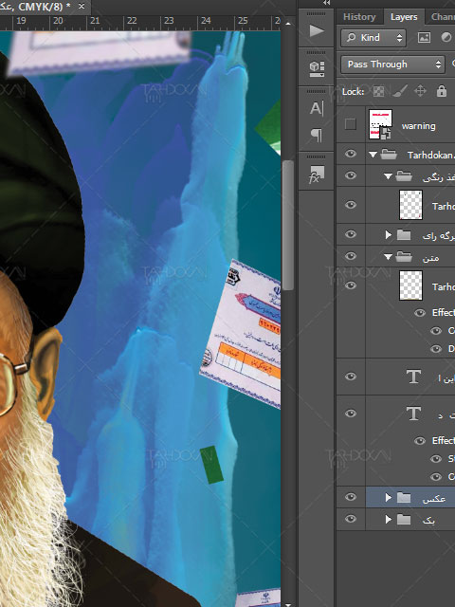Hide the Tarho layer inside رنگی group
This screenshot has width=455, height=607.
[x=351, y=205]
